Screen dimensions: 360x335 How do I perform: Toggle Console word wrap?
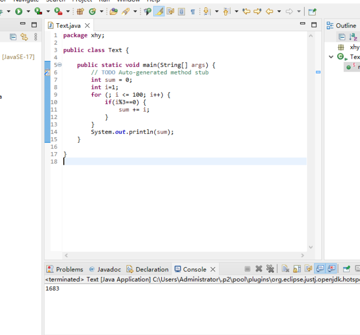(x=308, y=269)
